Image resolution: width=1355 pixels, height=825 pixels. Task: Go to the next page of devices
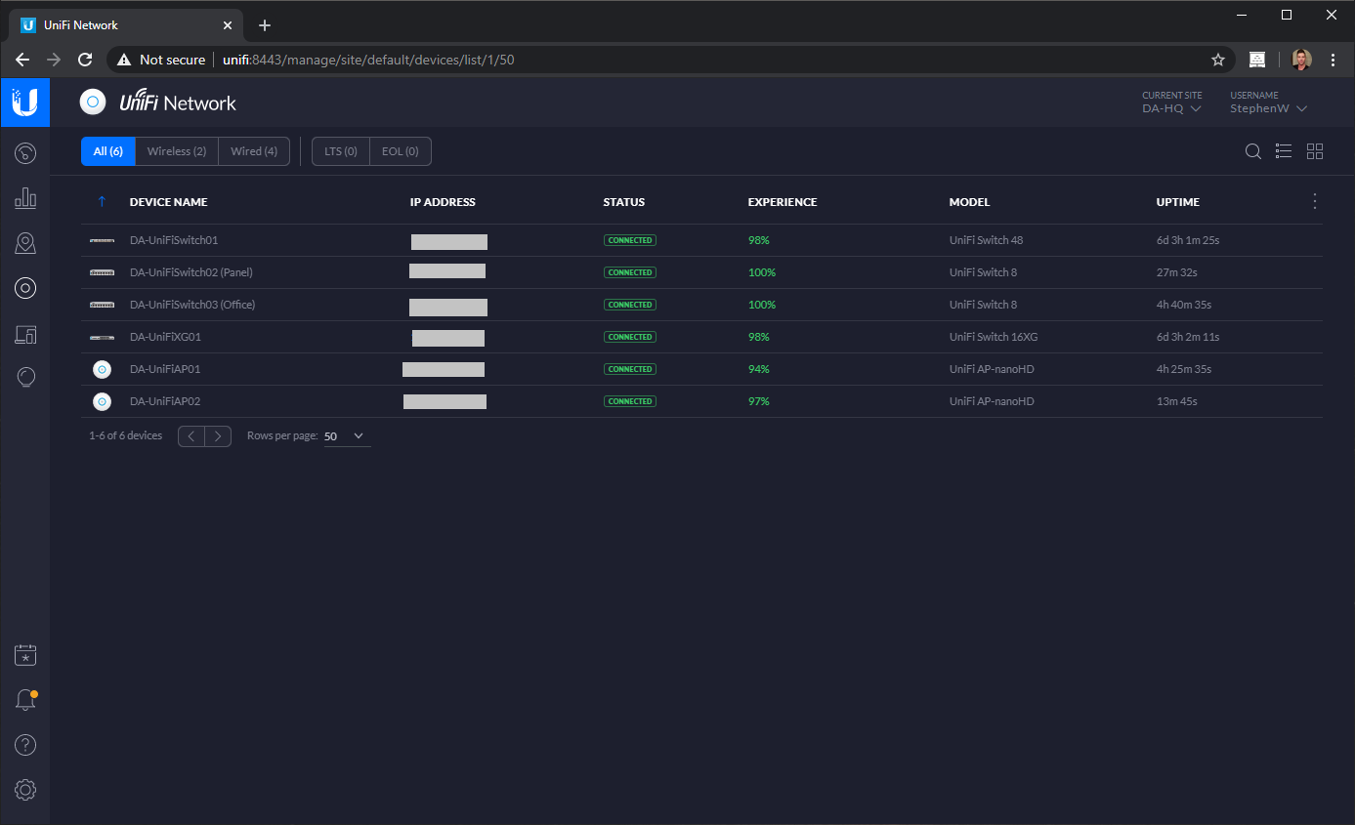[218, 436]
